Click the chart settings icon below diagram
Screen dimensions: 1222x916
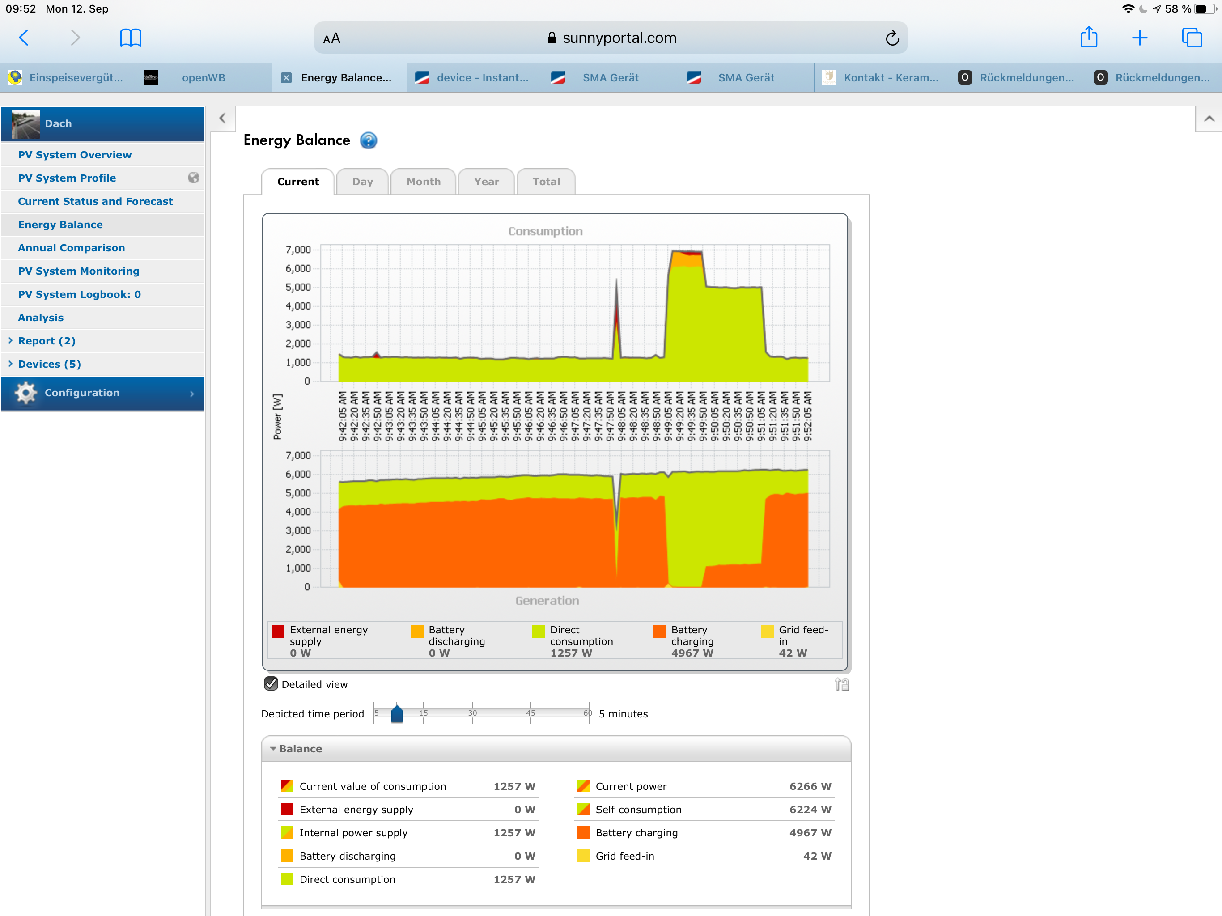click(841, 684)
